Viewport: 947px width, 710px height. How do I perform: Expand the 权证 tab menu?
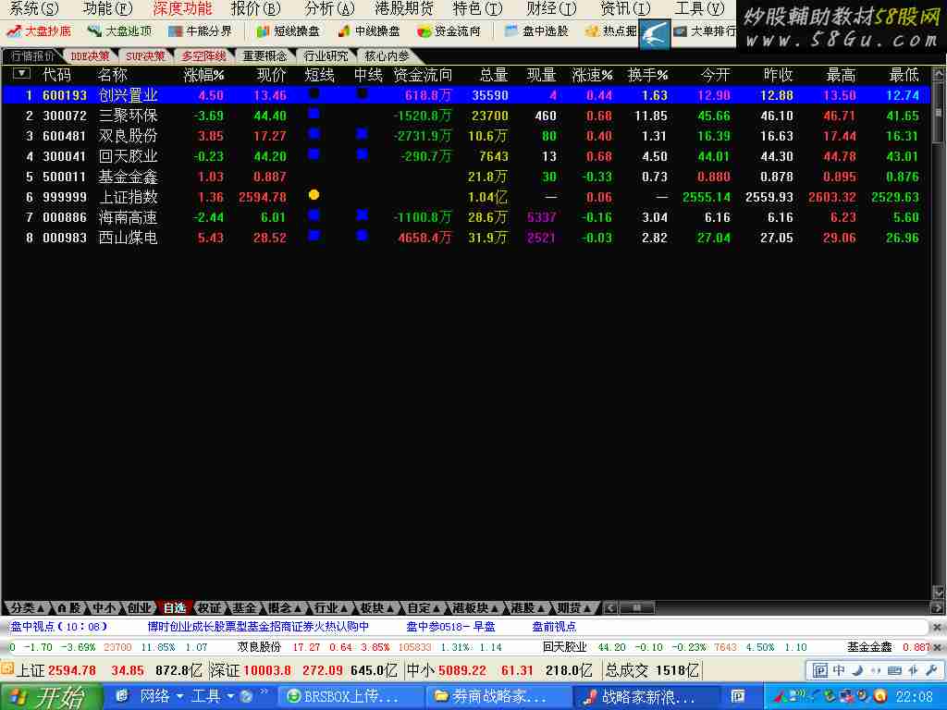point(210,608)
